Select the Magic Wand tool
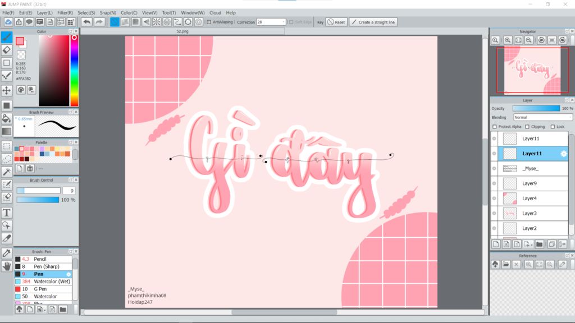This screenshot has height=323, width=575. (7, 172)
